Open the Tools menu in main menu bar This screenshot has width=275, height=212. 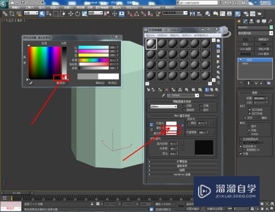coord(30,7)
